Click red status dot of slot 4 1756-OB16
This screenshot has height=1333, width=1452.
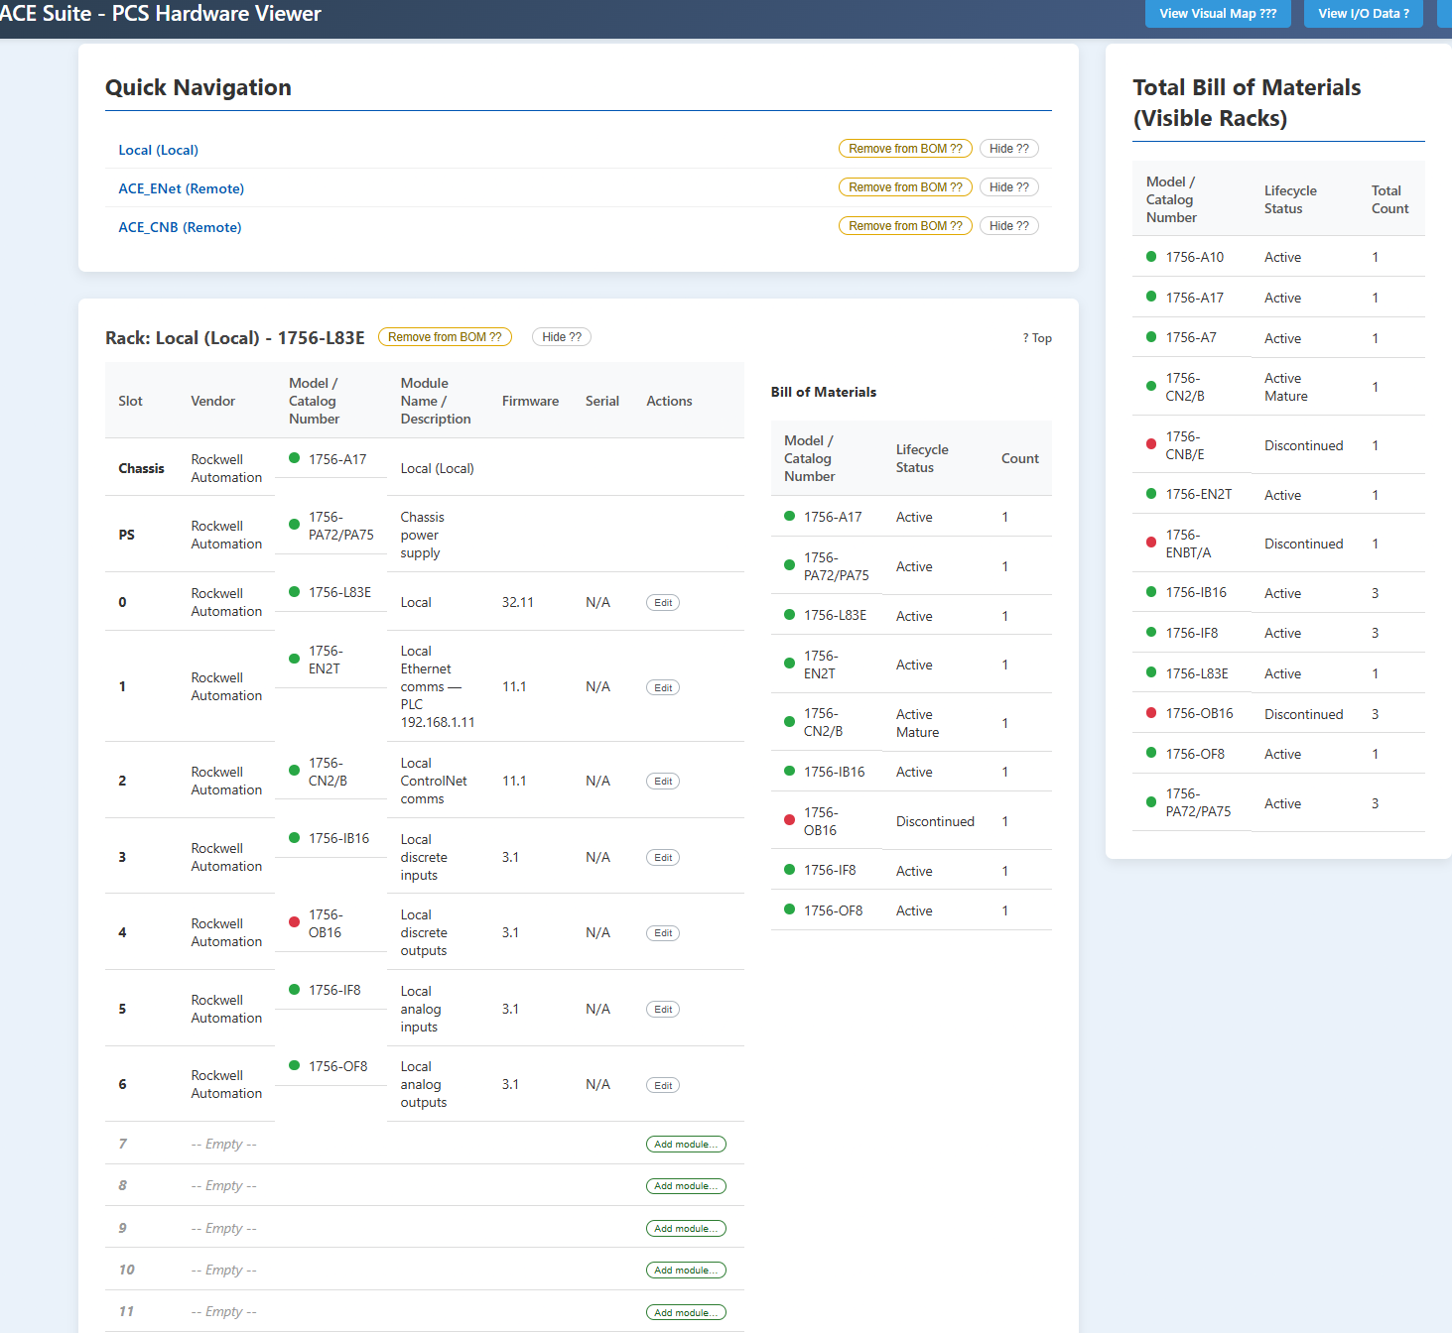coord(294,922)
